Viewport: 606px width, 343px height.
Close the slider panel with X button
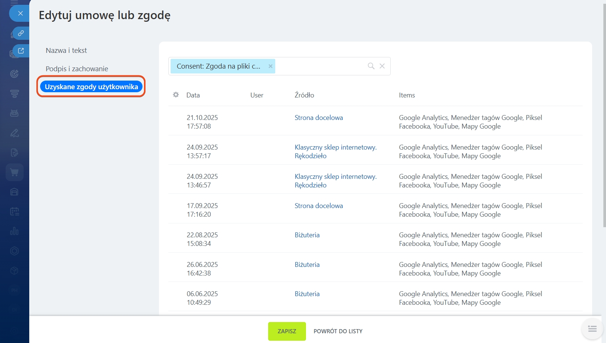point(20,13)
